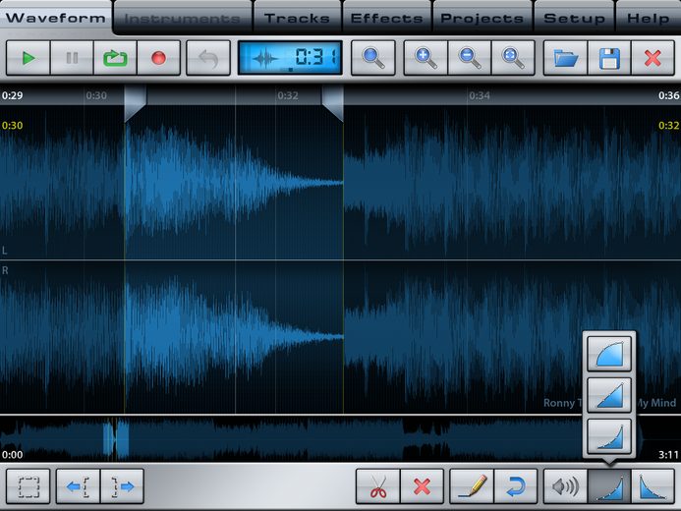The width and height of the screenshot is (681, 511).
Task: Click the 3:11 total duration label
Action: coord(669,455)
